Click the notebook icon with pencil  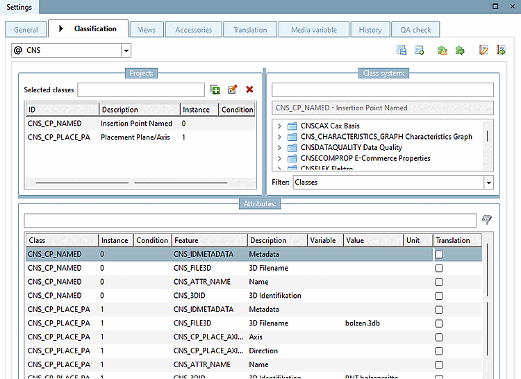coord(483,50)
